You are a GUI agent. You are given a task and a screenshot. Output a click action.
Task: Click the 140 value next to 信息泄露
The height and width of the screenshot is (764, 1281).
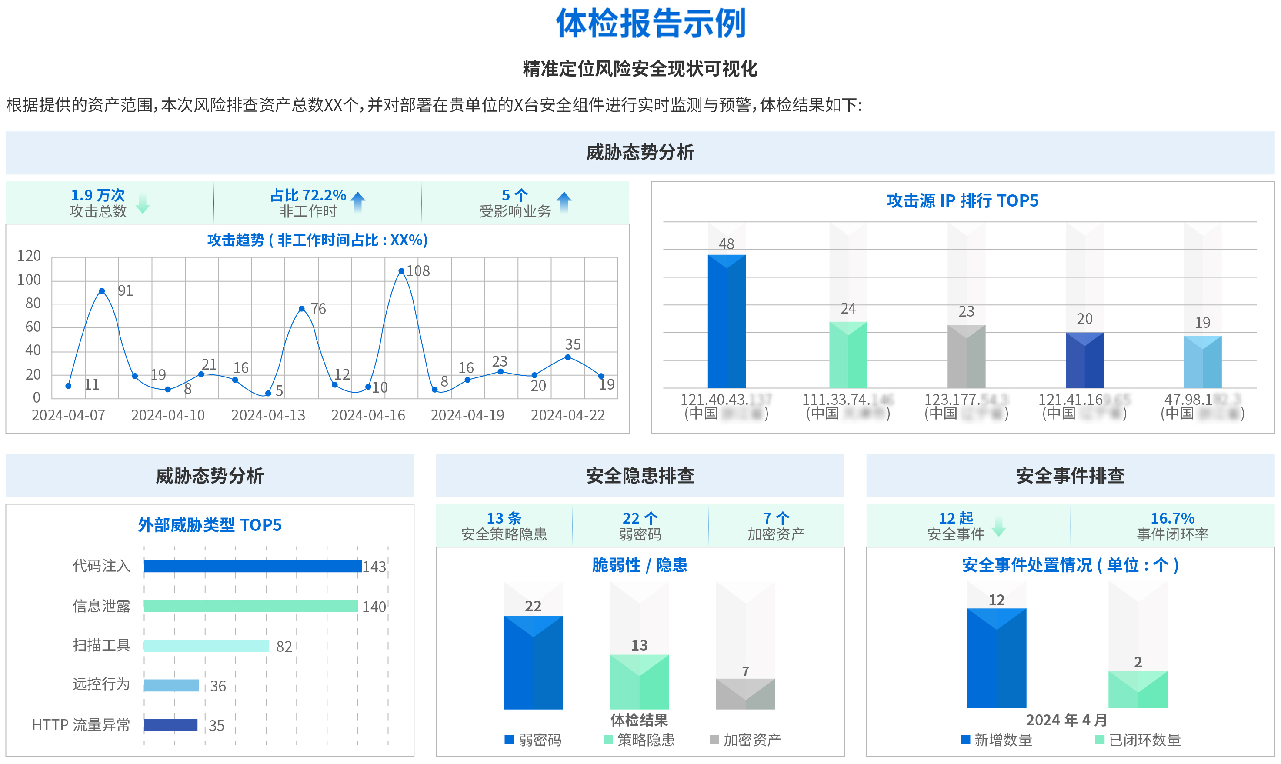(374, 607)
